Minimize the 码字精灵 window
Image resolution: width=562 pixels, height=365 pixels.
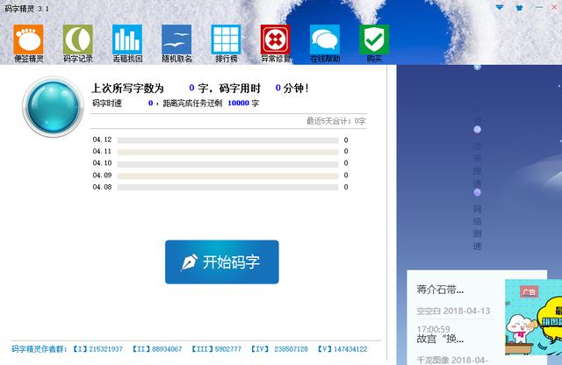coord(538,7)
